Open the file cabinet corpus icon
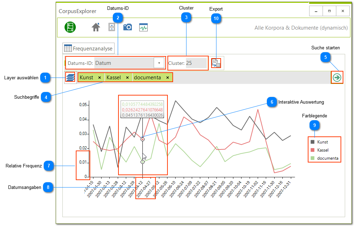Screen dimensions: 355x227 coord(111,27)
